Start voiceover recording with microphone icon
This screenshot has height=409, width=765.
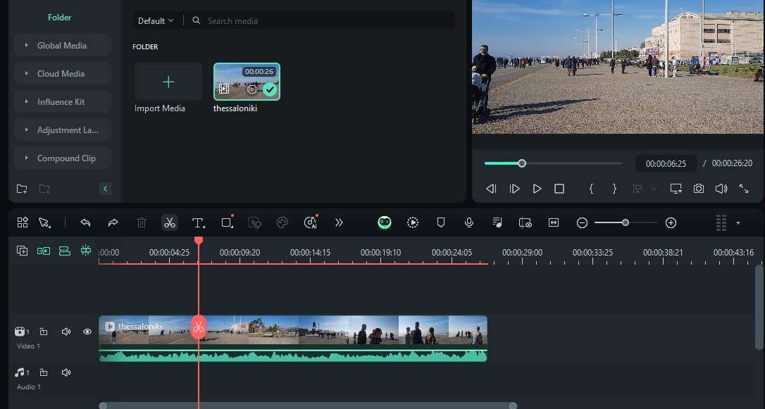click(469, 222)
